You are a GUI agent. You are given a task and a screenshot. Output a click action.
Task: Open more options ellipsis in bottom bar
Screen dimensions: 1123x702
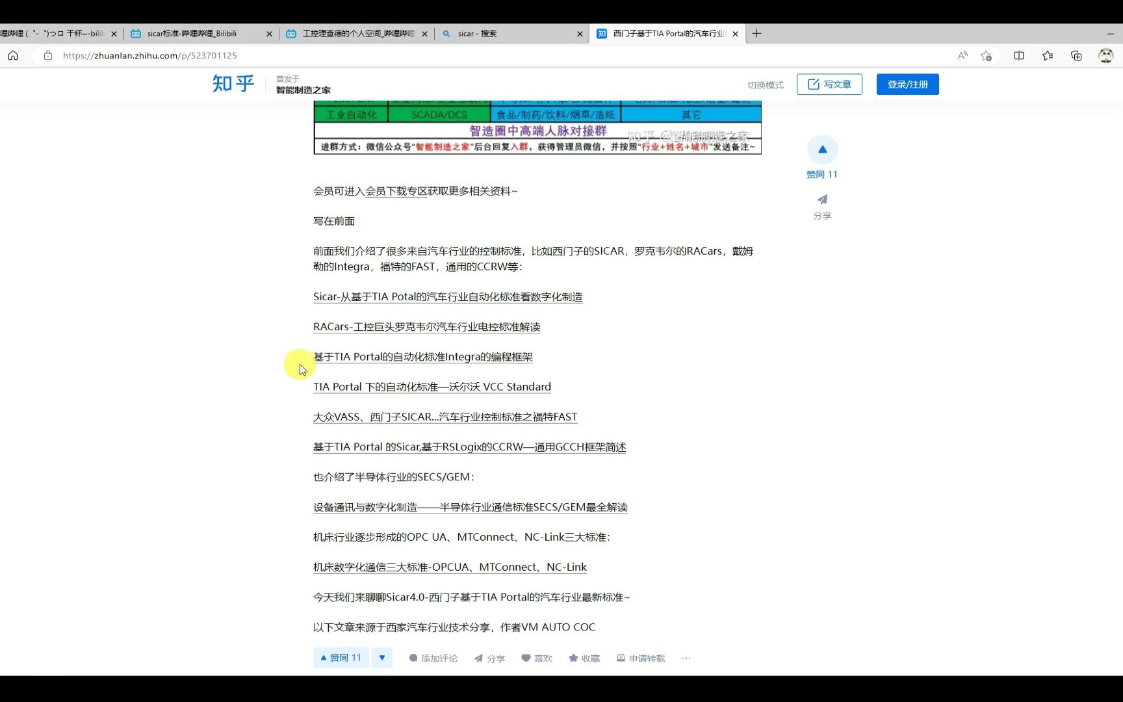[686, 658]
